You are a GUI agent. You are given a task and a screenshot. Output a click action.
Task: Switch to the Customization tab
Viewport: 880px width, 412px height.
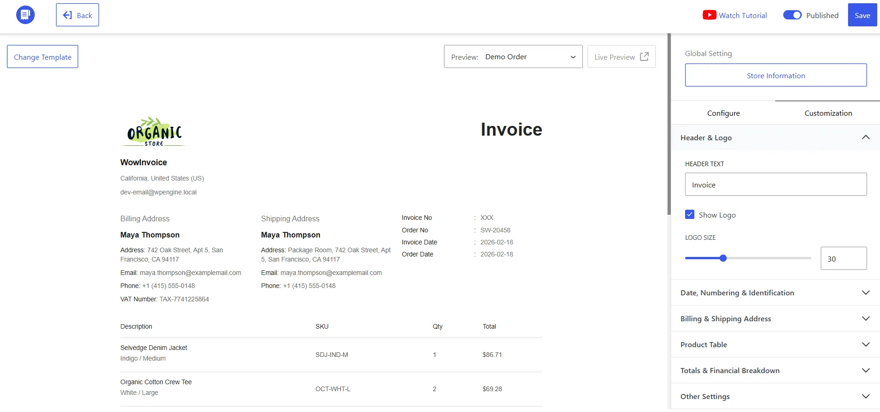828,113
